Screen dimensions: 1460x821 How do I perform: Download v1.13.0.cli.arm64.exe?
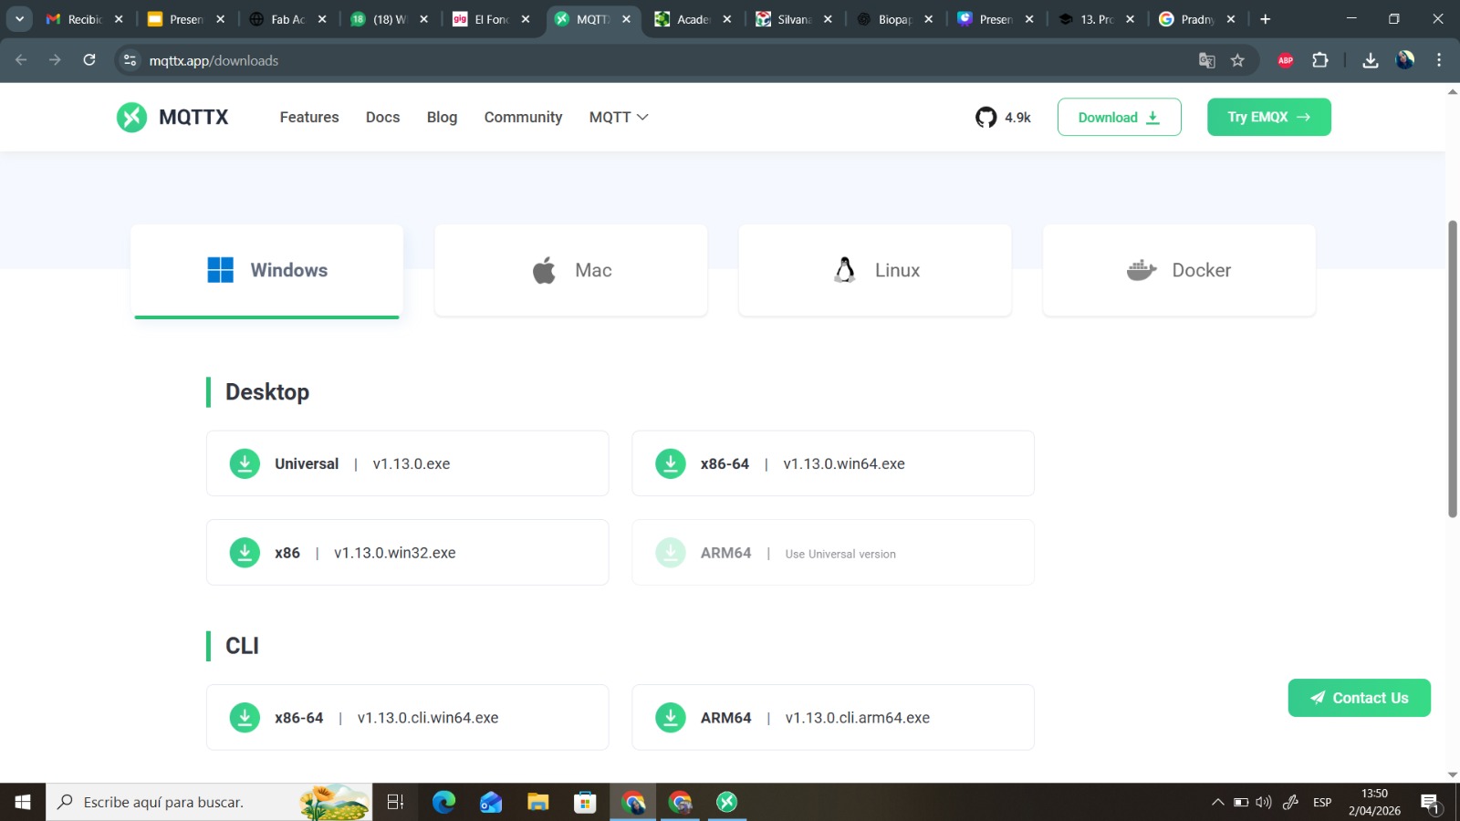[833, 718]
